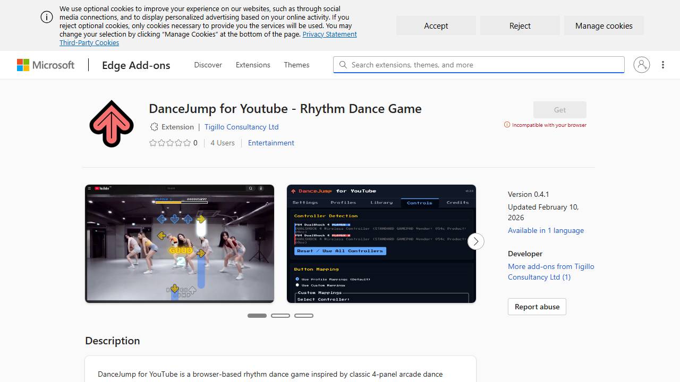The width and height of the screenshot is (680, 382).
Task: Open the user account sign-in icon
Action: click(642, 65)
